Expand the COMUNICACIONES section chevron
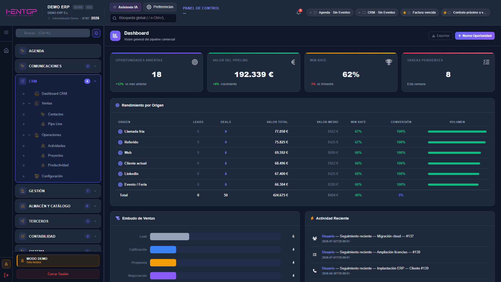Screen dimensions: 501x282 95,66
